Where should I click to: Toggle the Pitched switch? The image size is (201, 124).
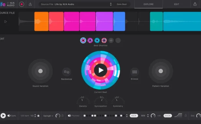[x=70, y=116]
